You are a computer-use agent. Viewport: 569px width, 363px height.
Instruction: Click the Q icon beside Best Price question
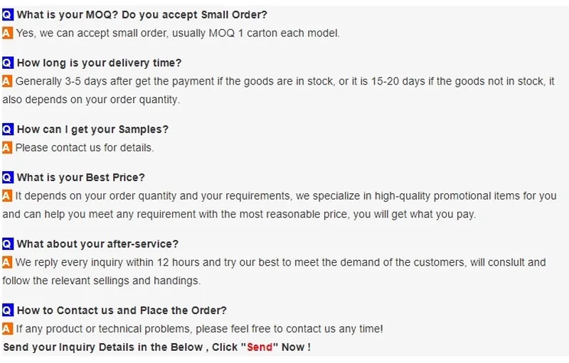[x=8, y=178]
